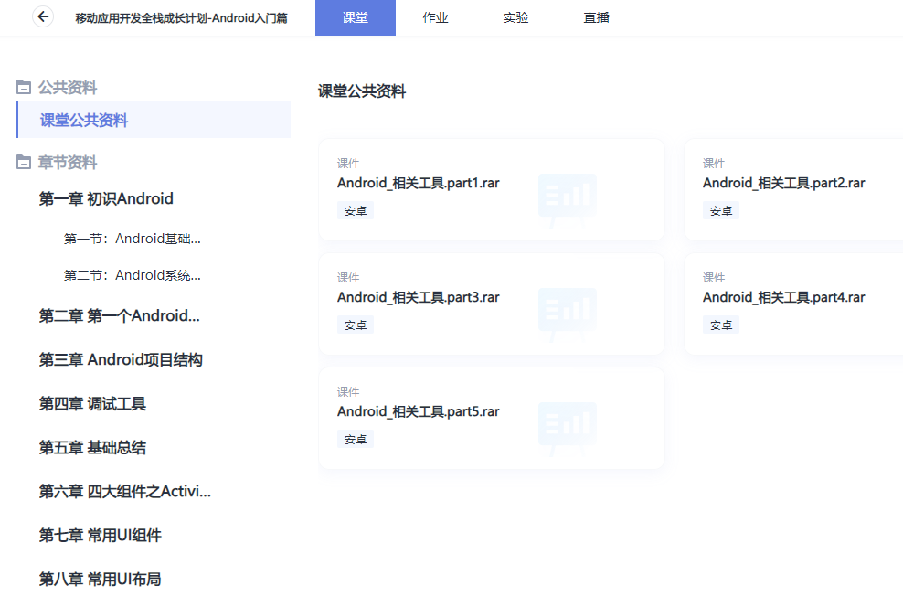This screenshot has width=903, height=607.
Task: Click 公共资料 section label
Action: point(68,87)
